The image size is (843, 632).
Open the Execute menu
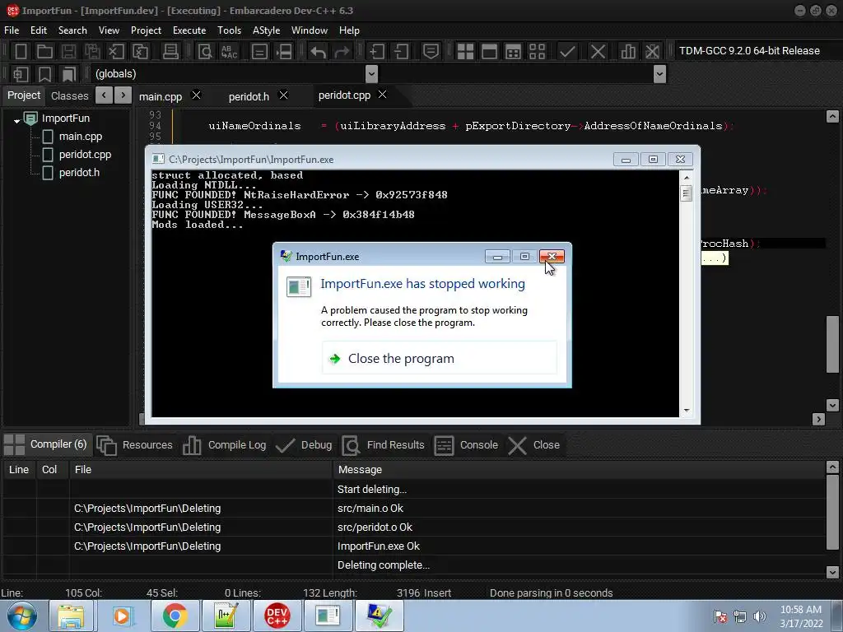pyautogui.click(x=189, y=30)
